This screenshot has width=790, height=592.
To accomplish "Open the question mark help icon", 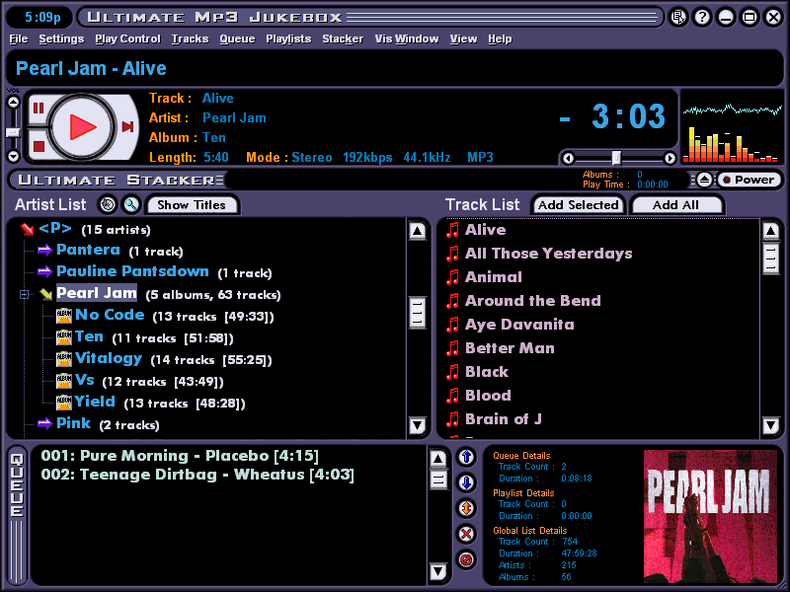I will tap(702, 17).
